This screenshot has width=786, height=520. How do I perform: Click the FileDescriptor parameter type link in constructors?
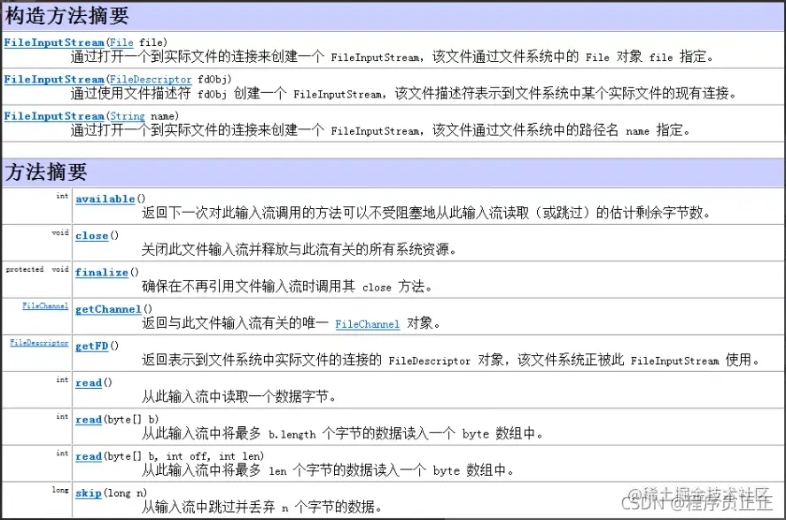[151, 80]
